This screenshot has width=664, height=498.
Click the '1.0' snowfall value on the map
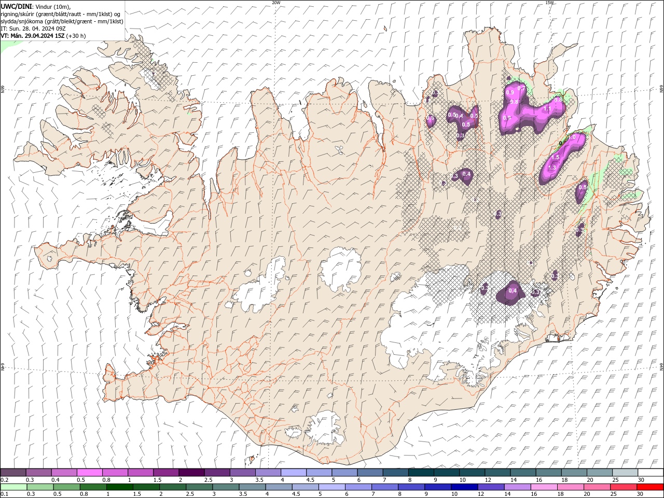(x=573, y=137)
